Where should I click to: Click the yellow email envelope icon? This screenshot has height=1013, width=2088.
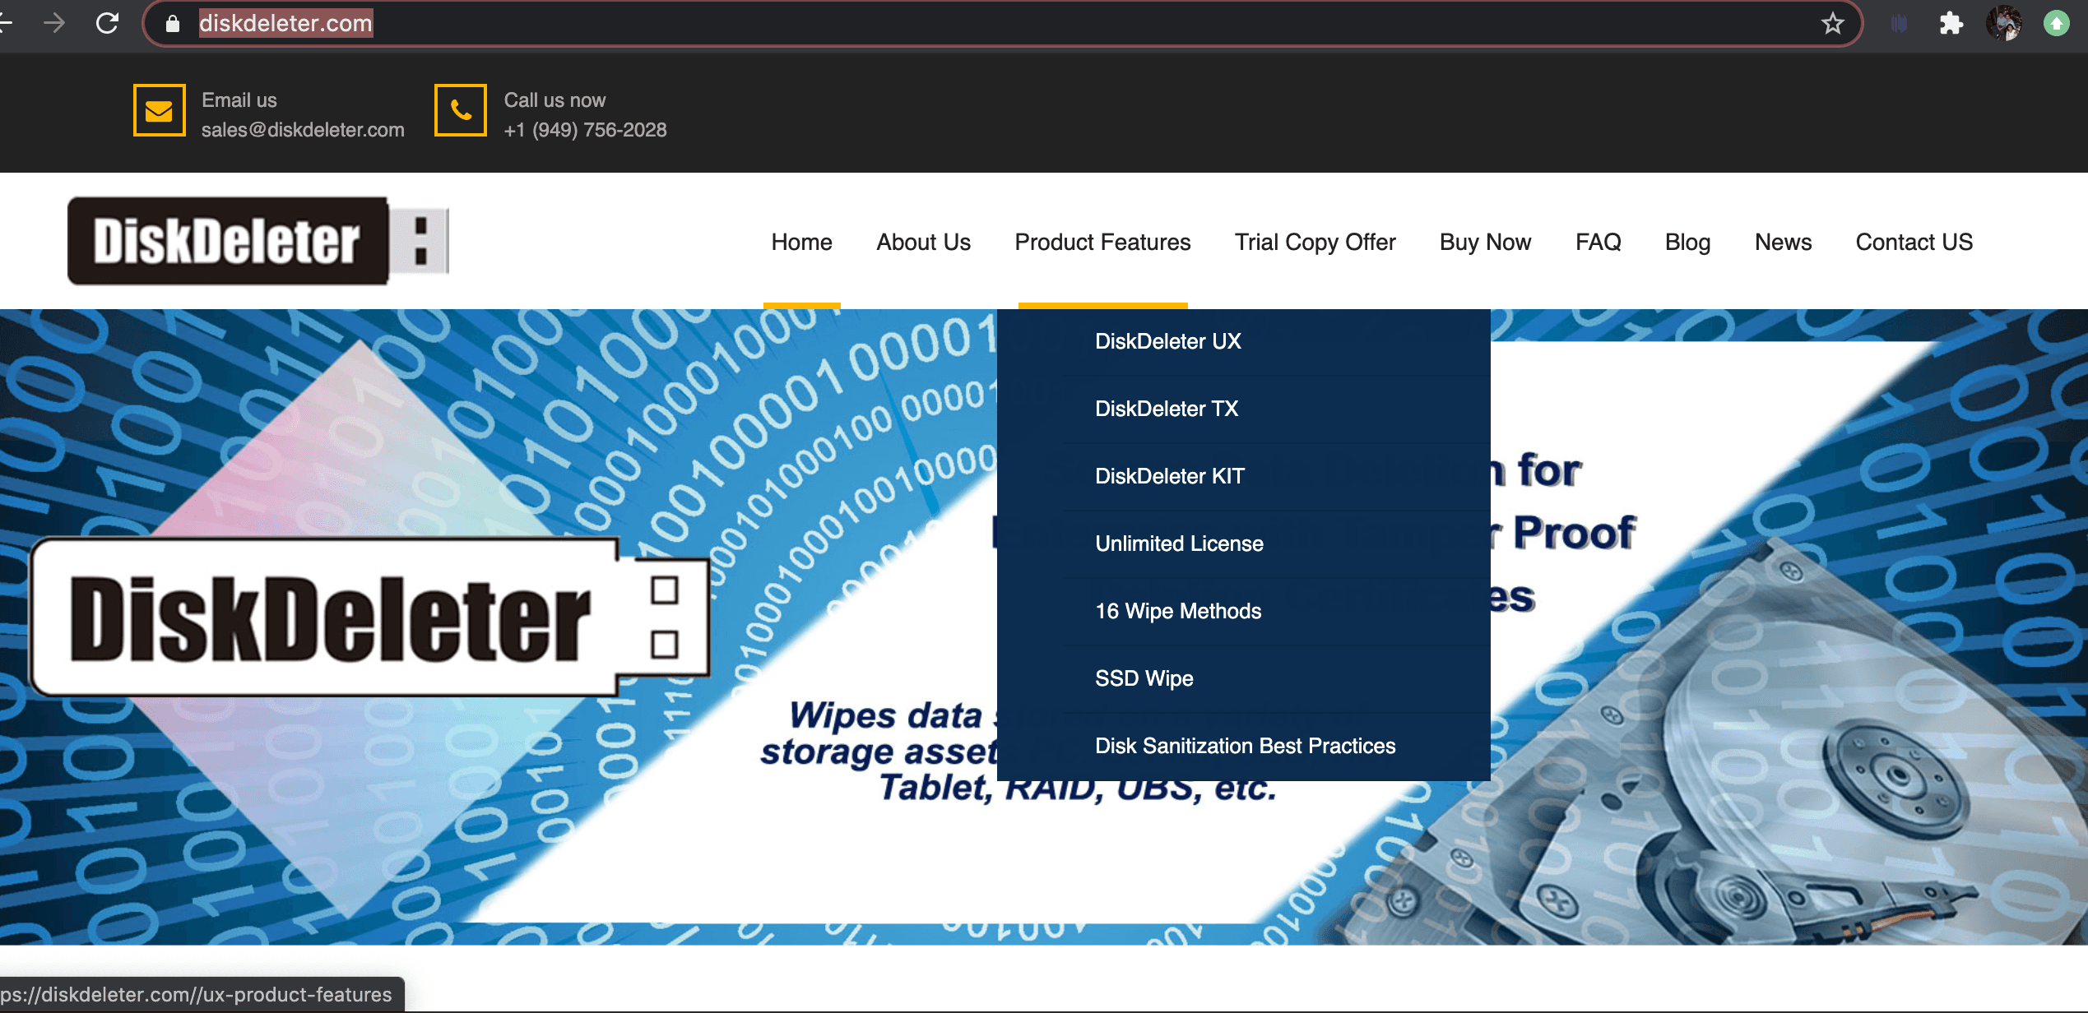point(159,110)
